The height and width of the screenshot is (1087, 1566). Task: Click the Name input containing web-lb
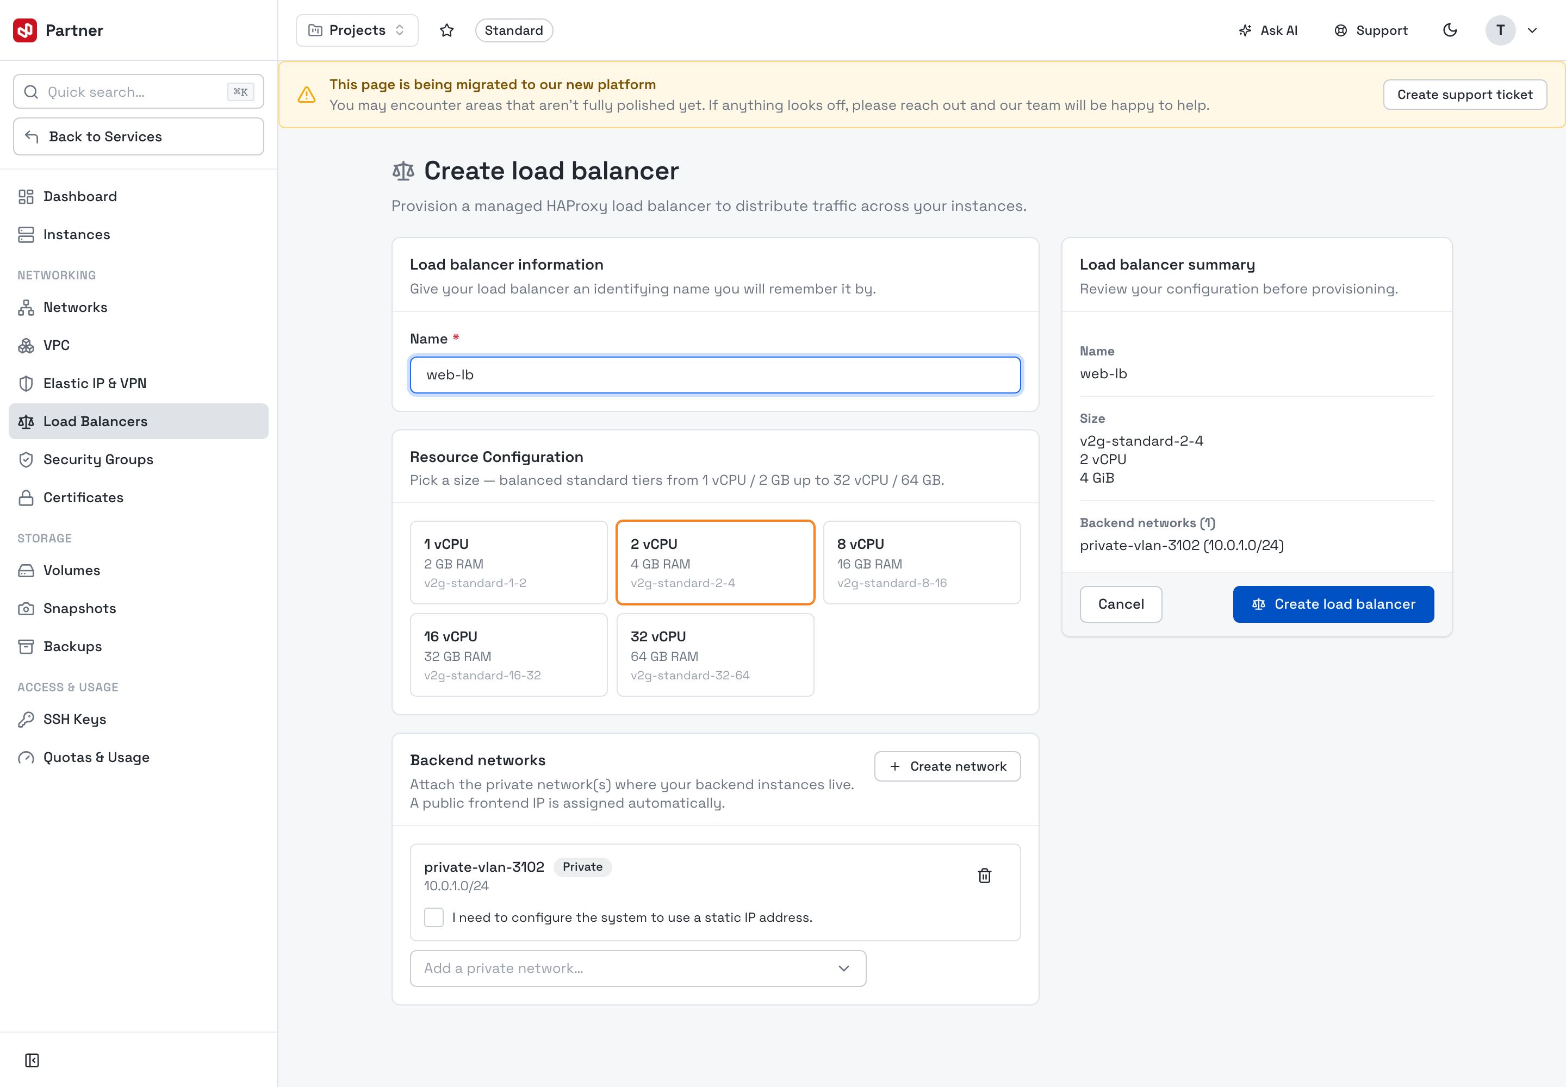716,374
